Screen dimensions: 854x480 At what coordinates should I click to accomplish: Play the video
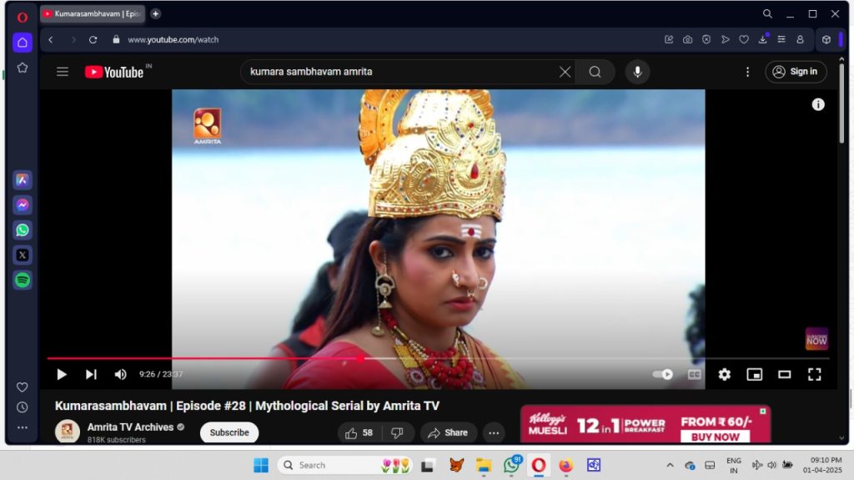coord(62,374)
